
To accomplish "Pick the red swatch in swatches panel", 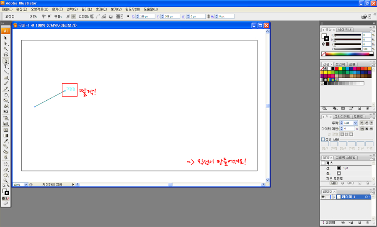I will 337,69.
